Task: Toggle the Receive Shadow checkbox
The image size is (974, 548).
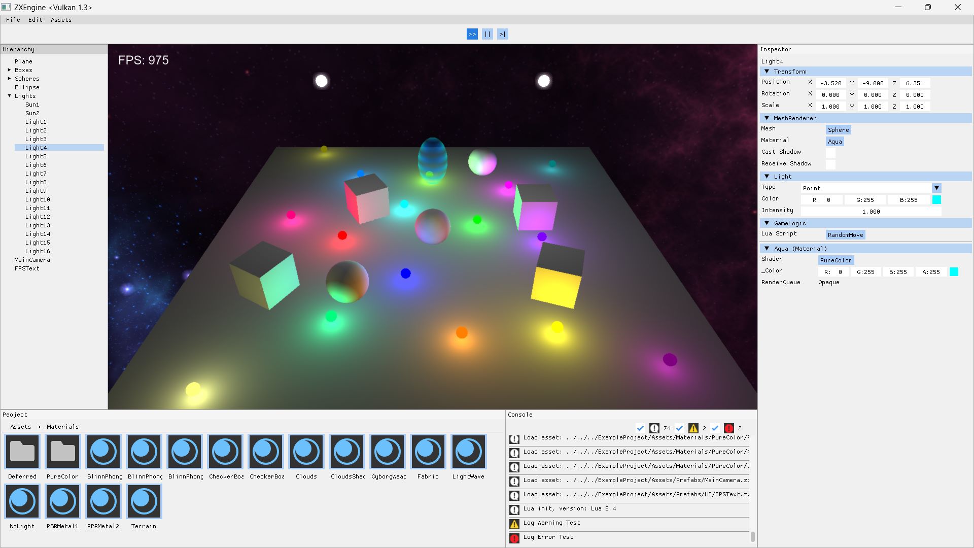Action: tap(830, 164)
